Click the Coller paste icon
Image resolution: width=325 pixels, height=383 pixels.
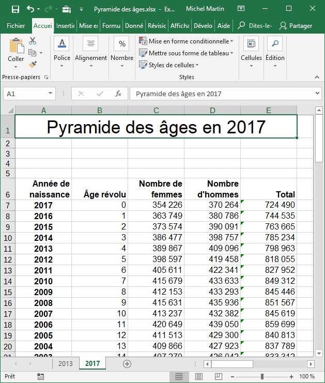[16, 50]
